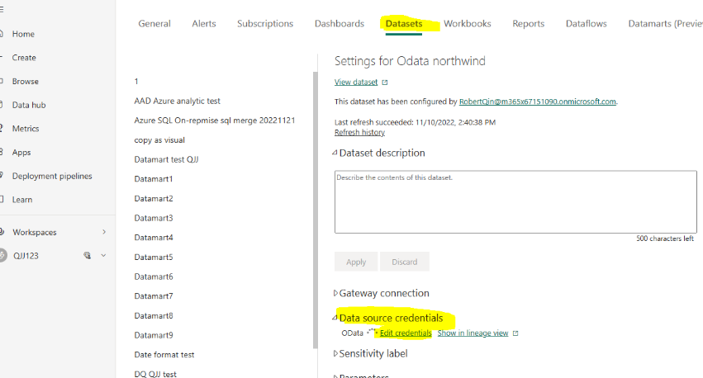This screenshot has height=378, width=703.
Task: Select the Datamart5 dataset
Action: [154, 257]
